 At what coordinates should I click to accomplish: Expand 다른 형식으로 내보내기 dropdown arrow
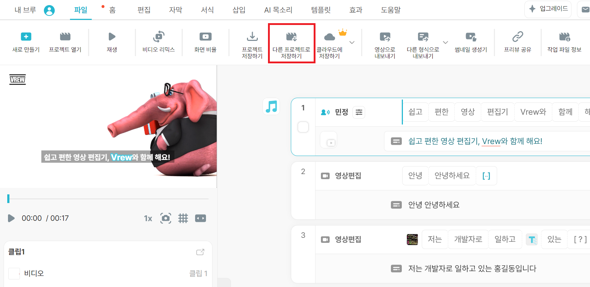pyautogui.click(x=446, y=42)
